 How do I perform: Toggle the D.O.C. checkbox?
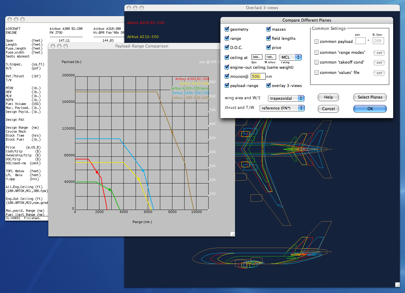pos(227,47)
